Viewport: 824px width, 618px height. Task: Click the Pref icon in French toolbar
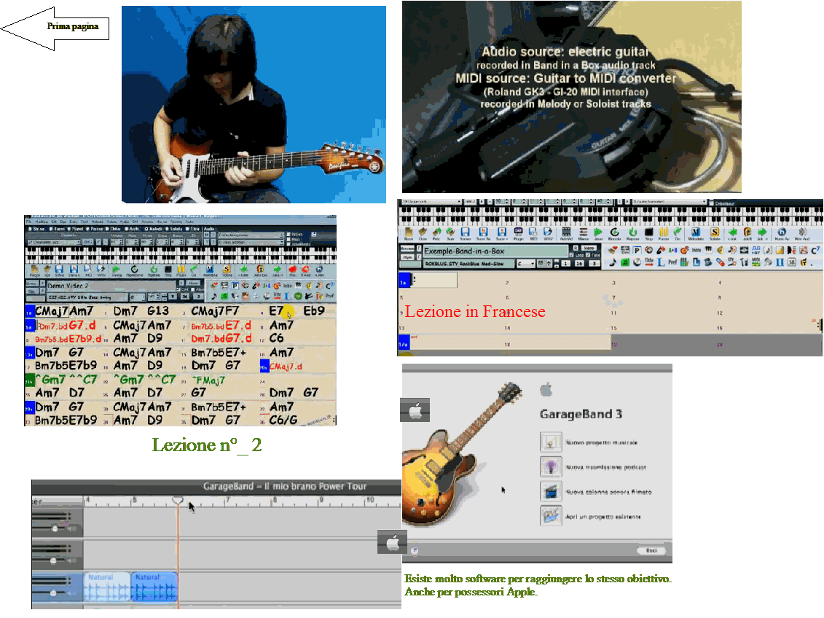click(x=672, y=262)
